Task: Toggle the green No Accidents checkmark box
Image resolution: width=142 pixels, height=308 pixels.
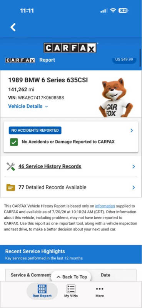Action: point(14,142)
